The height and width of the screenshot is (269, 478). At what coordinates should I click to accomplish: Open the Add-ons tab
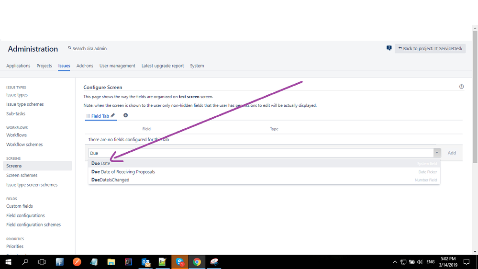85,66
